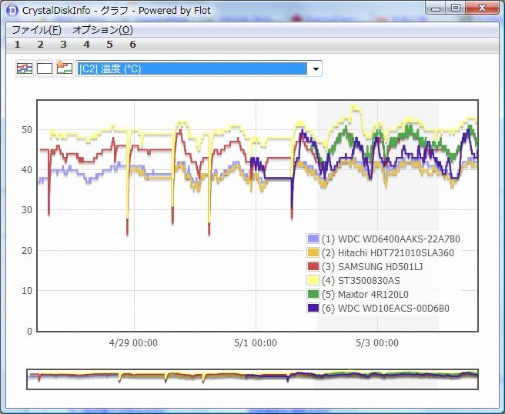Open the オプション(O) menu
Screen dimensions: 505x414
102,30
